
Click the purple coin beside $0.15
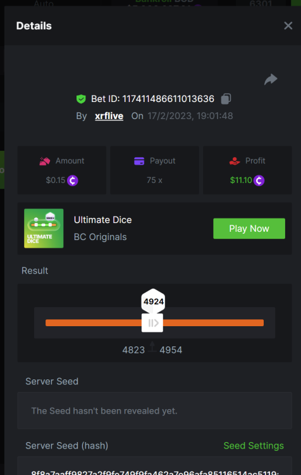(73, 180)
